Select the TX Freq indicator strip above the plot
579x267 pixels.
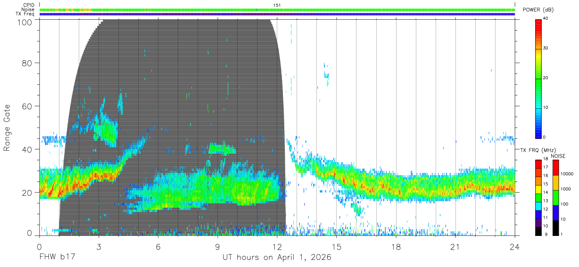[x=277, y=14]
